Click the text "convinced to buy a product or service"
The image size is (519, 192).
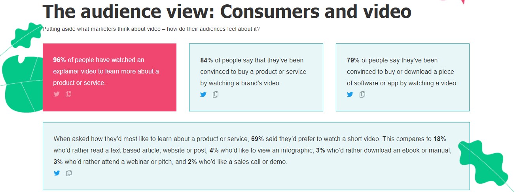pyautogui.click(x=253, y=72)
